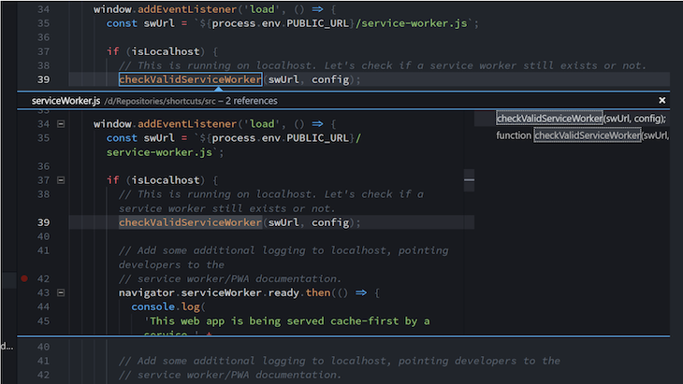This screenshot has height=384, width=683.
Task: Click 'ready' on peek line 43
Action: pyautogui.click(x=283, y=292)
